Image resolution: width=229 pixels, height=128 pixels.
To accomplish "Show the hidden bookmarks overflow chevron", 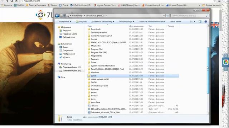I will click(x=199, y=5).
